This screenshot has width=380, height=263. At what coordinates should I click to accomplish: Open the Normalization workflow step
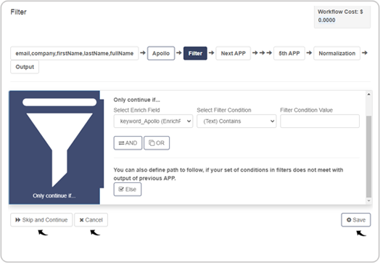pyautogui.click(x=337, y=54)
